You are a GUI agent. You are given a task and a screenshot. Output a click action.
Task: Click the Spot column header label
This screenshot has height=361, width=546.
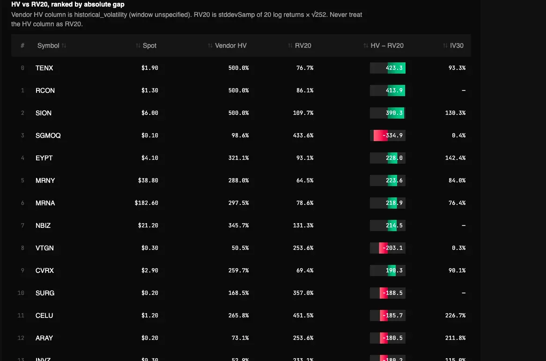[x=149, y=45]
